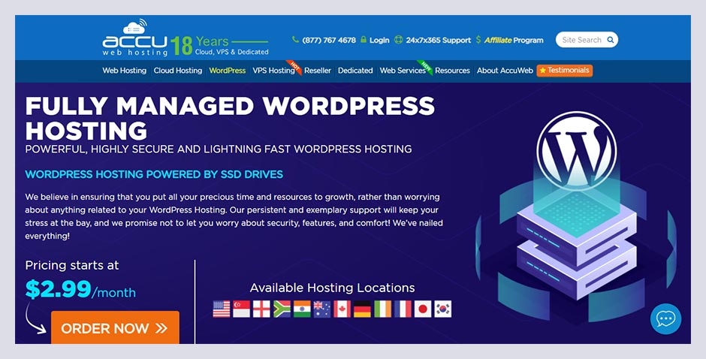Open the Resources menu item
The height and width of the screenshot is (359, 706).
coord(452,71)
